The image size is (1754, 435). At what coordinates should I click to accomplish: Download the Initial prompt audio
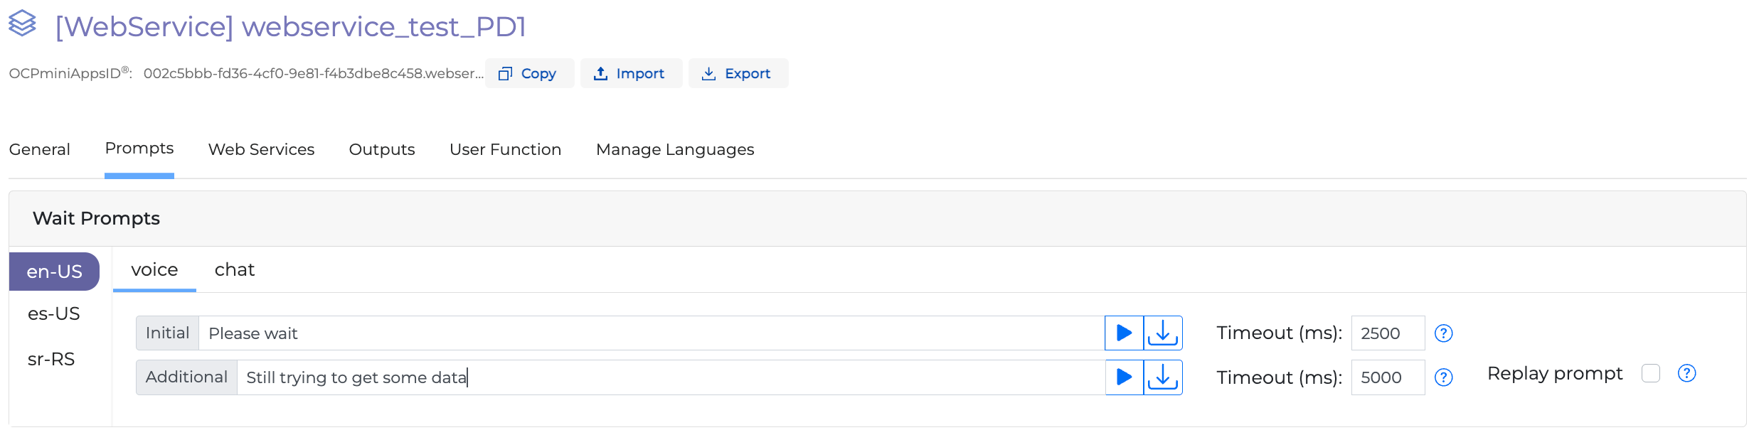[1163, 333]
